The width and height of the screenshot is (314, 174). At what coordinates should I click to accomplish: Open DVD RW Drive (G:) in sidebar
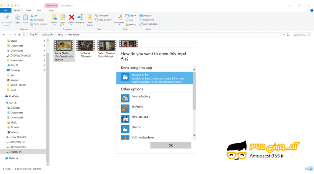coord(20,56)
